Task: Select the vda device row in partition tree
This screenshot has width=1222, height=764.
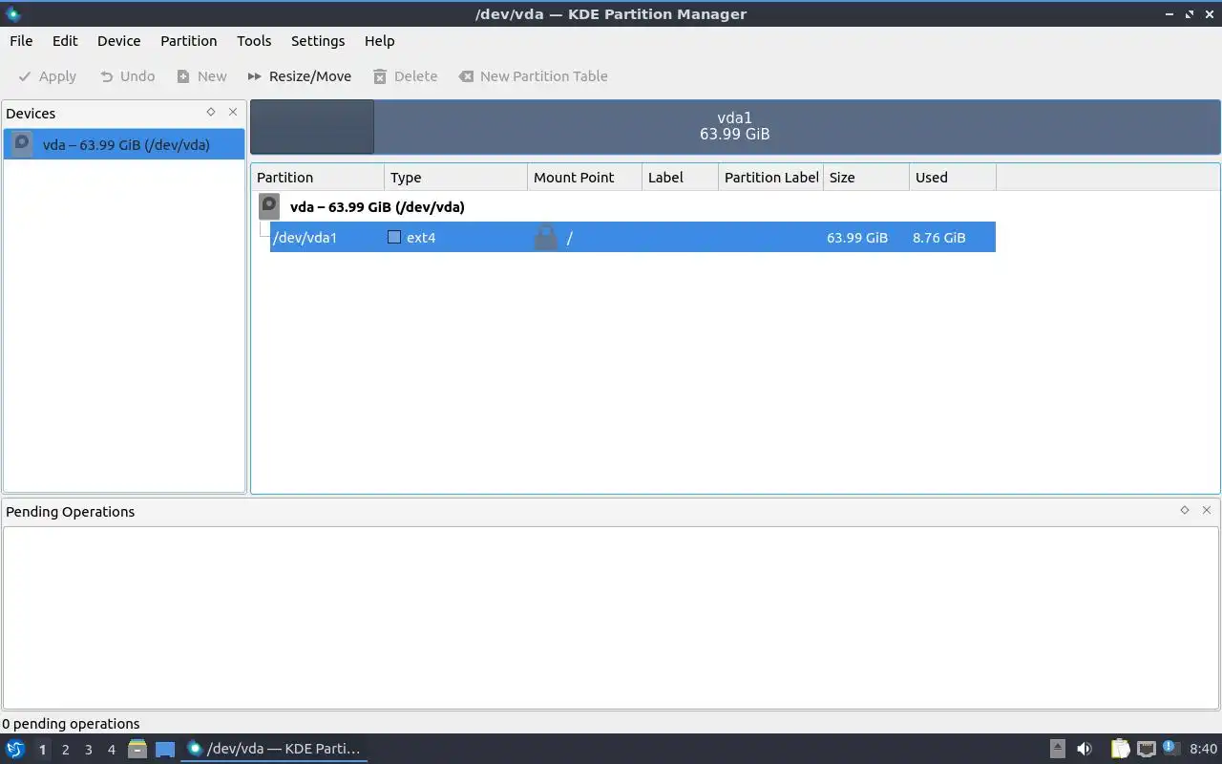Action: (x=625, y=206)
